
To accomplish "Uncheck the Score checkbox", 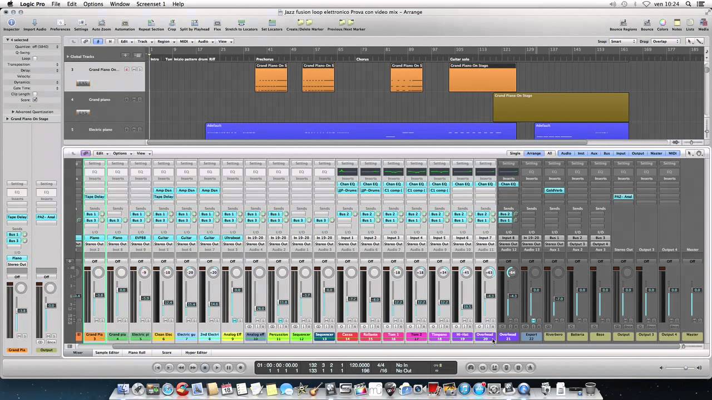I will tap(34, 100).
